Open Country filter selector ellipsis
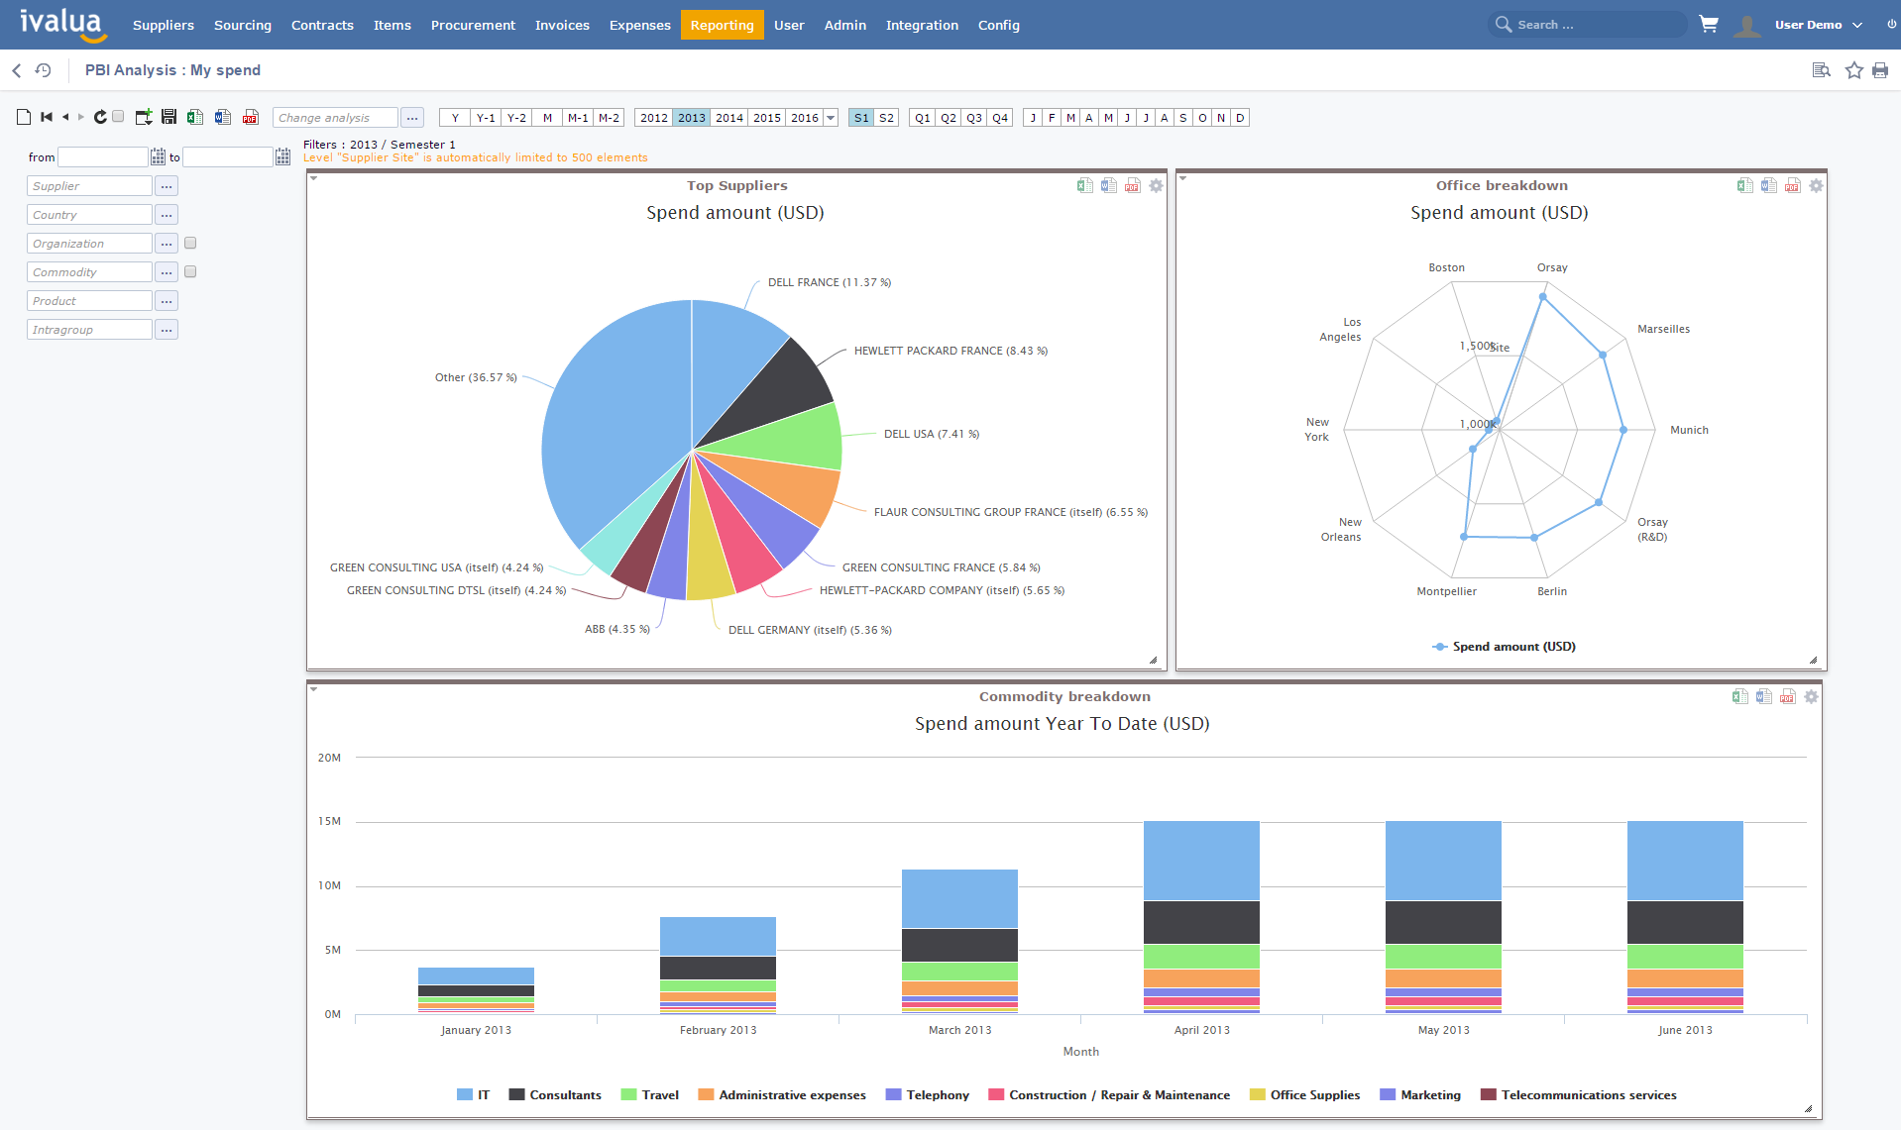Screen dimensions: 1901x1130 (x=167, y=215)
